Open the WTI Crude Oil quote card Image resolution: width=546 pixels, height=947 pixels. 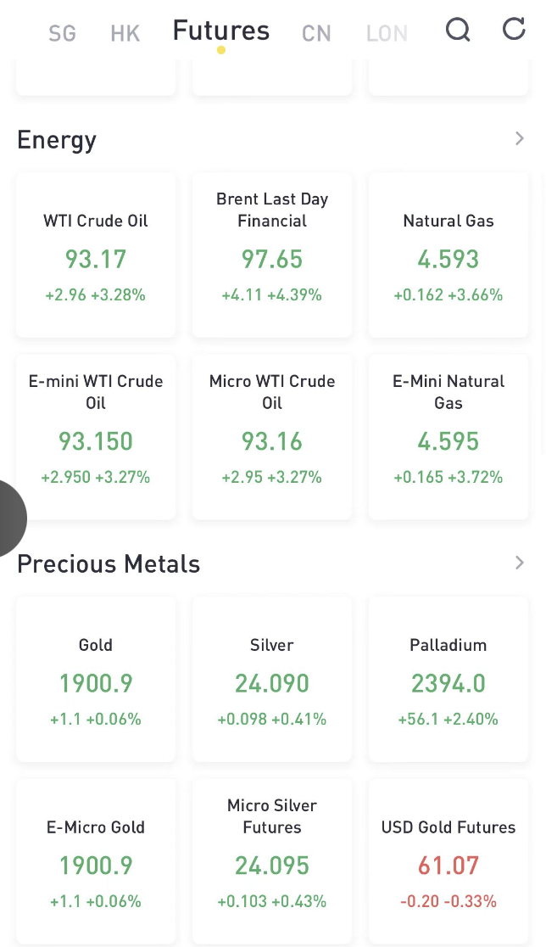click(96, 255)
